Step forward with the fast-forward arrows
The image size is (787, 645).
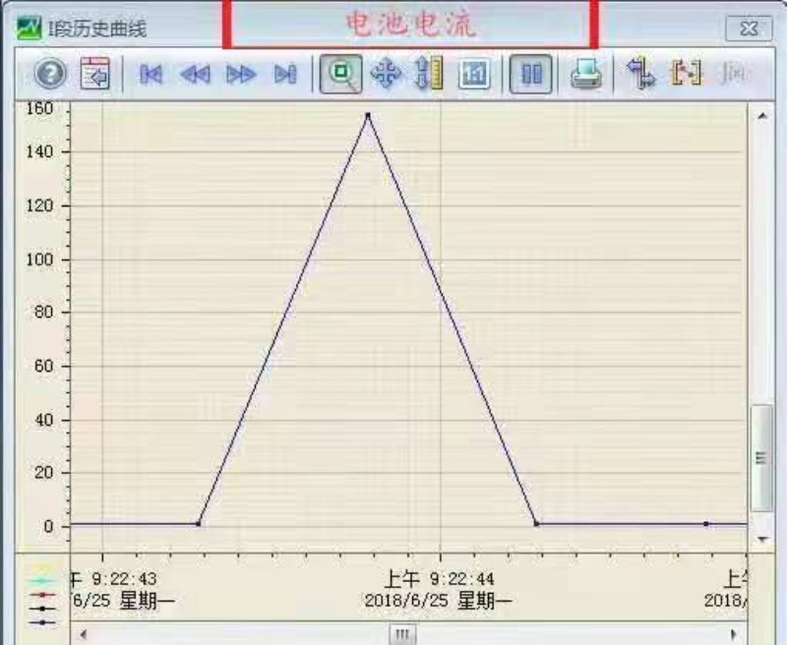point(241,75)
